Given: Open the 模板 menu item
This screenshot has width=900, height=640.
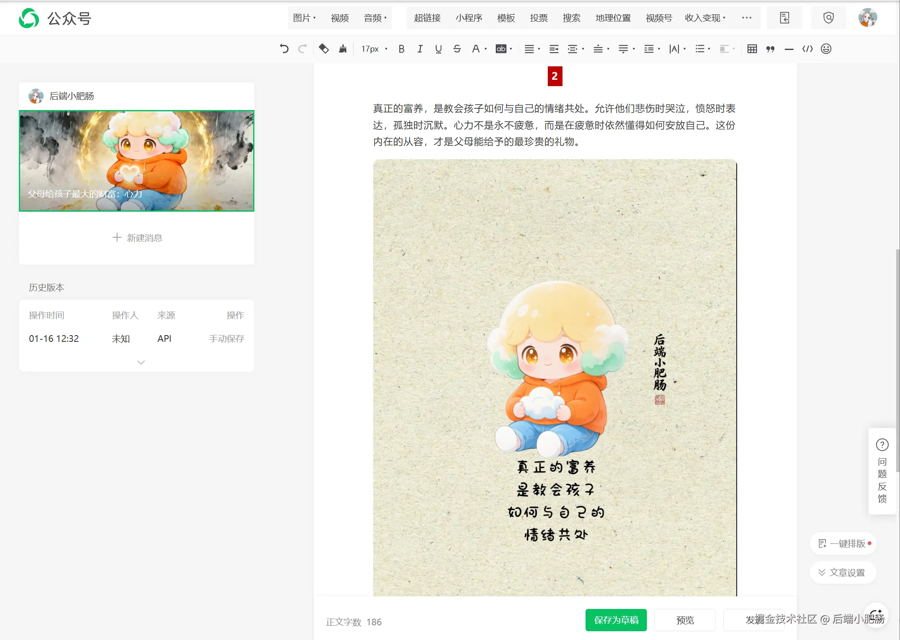Looking at the screenshot, I should coord(506,18).
